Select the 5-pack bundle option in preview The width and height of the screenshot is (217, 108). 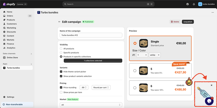point(135,71)
